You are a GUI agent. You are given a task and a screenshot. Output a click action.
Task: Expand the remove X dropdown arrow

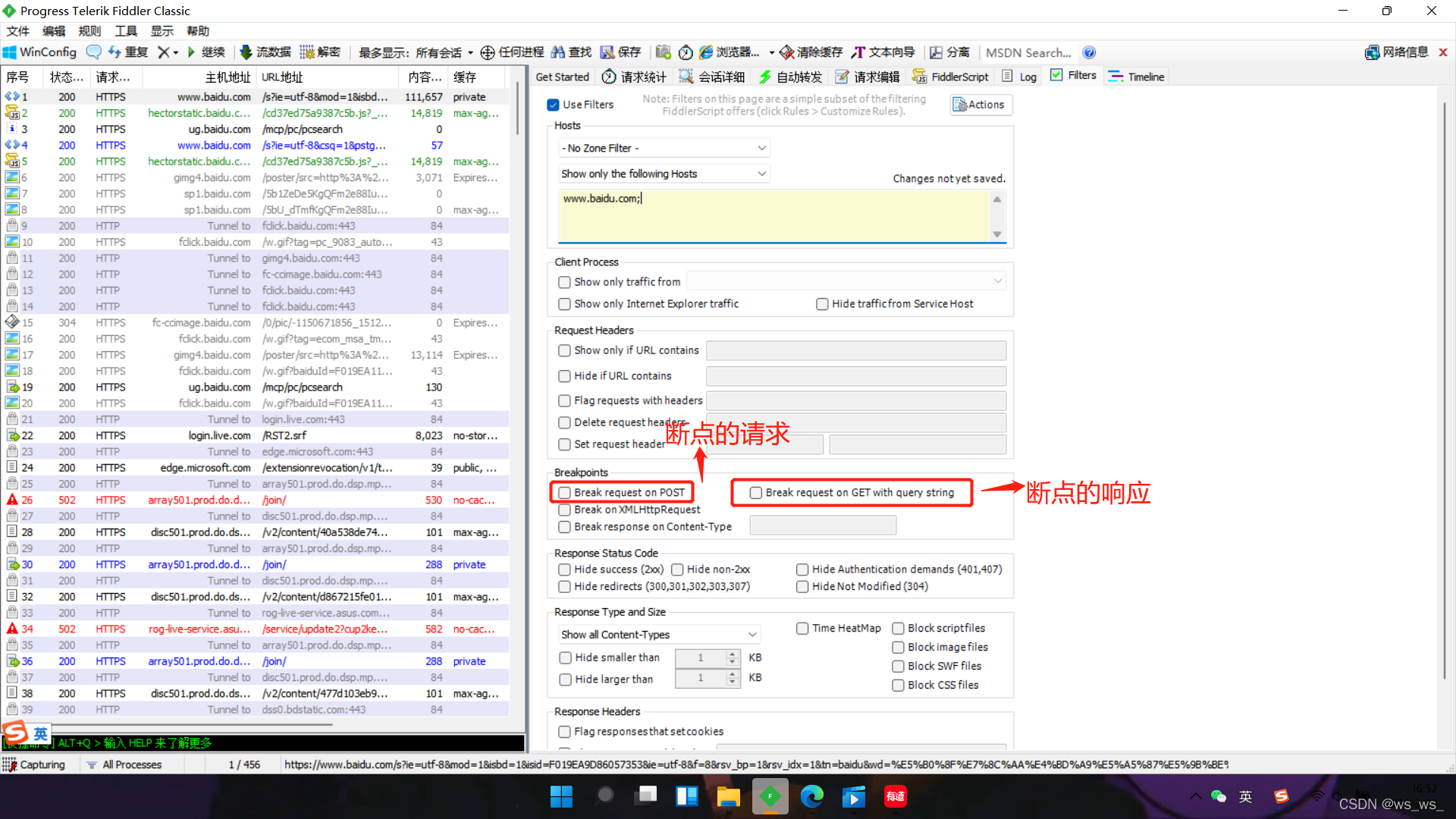pyautogui.click(x=176, y=52)
